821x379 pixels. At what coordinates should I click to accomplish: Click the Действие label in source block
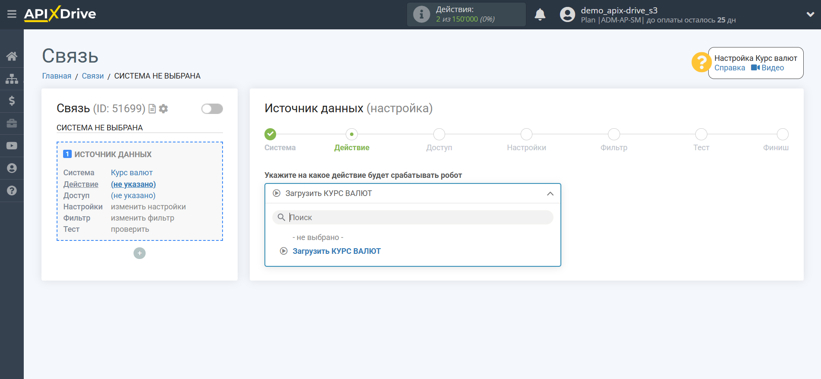tap(81, 184)
